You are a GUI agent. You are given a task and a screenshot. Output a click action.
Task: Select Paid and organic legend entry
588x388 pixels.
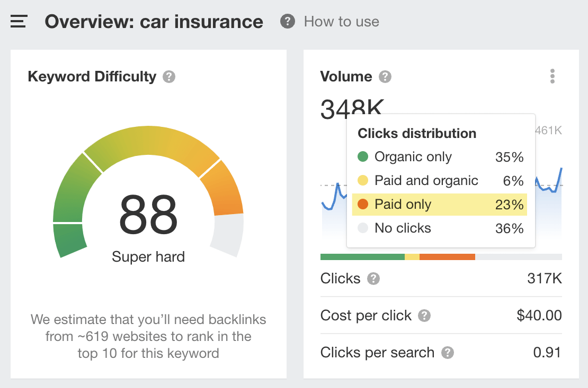pyautogui.click(x=426, y=181)
